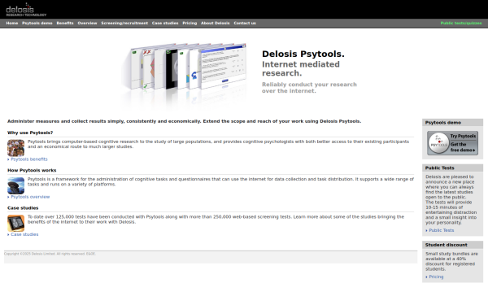Click the Psytools demo sidebar heading

[443, 123]
